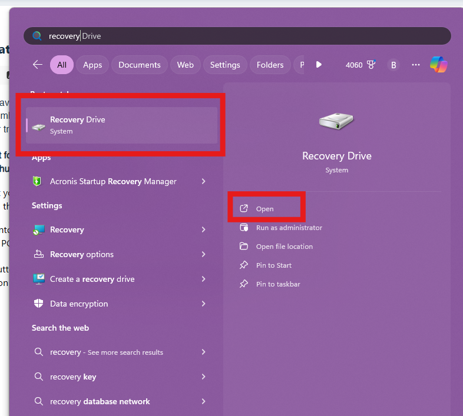463x416 pixels.
Task: Click the Recovery options icon
Action: click(39, 254)
